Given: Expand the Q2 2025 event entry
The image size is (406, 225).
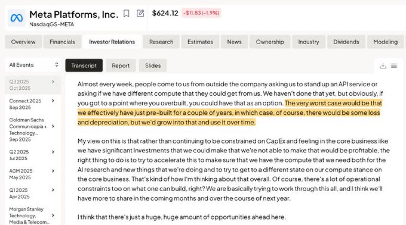Looking at the screenshot, I should pyautogui.click(x=53, y=152).
